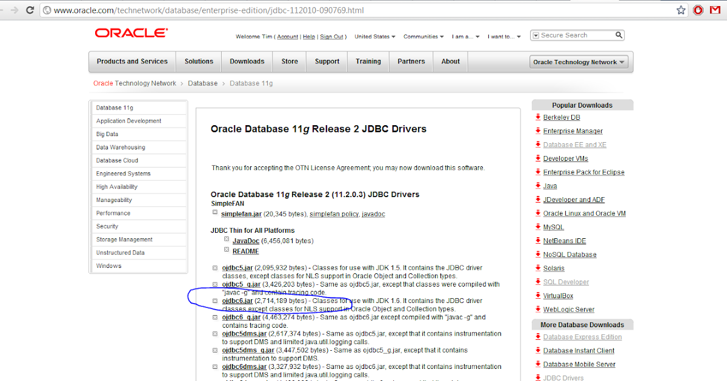Click download arrow icon beside Enterprise Manager
This screenshot has height=381, width=727.
537,131
